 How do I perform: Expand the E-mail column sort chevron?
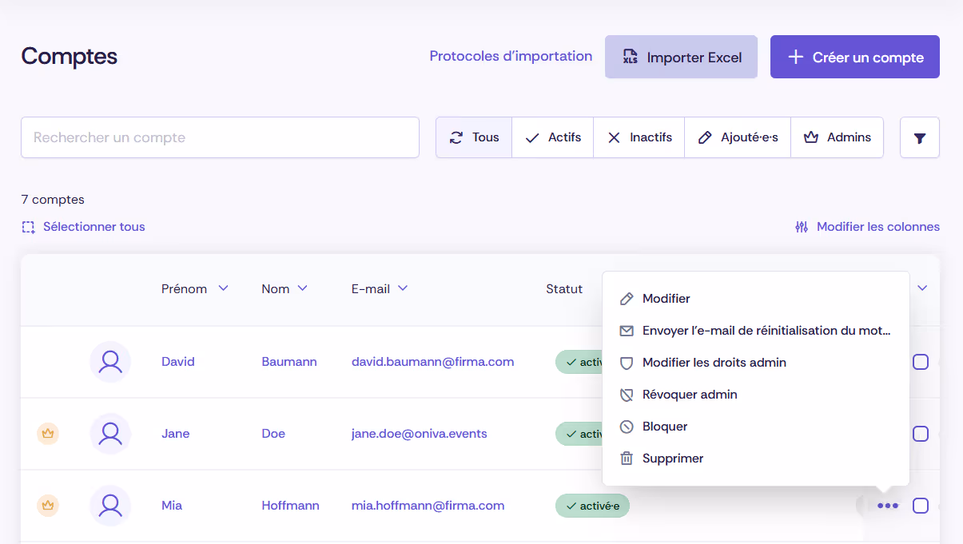(x=402, y=288)
